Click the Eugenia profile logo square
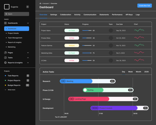This screenshot has width=156, height=125. (x=7, y=7)
